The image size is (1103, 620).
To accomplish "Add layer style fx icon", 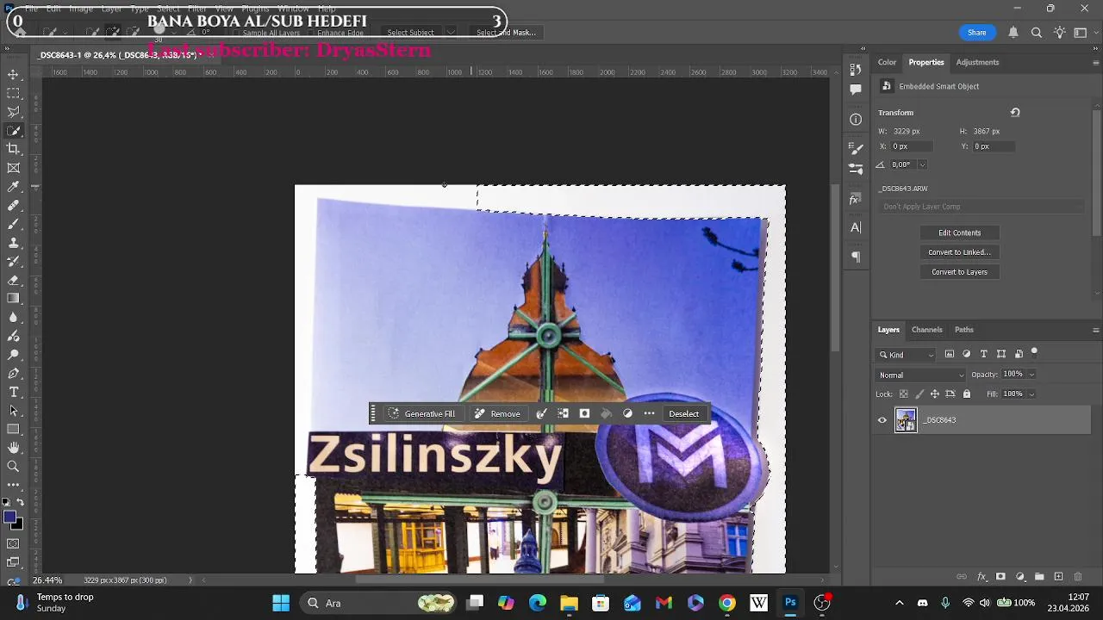I will 981,577.
